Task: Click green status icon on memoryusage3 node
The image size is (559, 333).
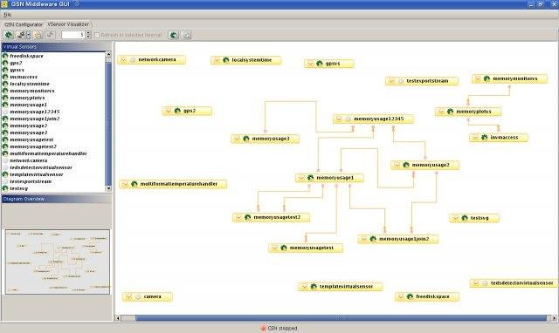Action: [x=246, y=139]
